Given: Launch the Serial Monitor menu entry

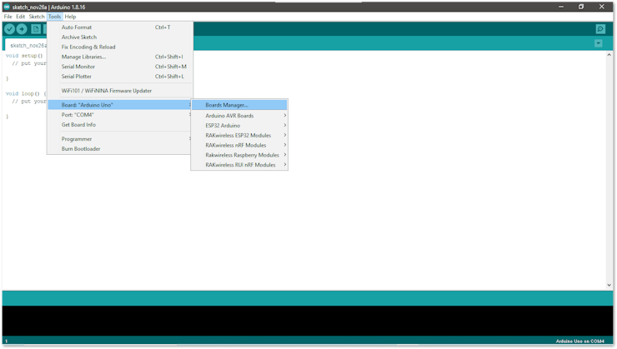Looking at the screenshot, I should tap(120, 67).
